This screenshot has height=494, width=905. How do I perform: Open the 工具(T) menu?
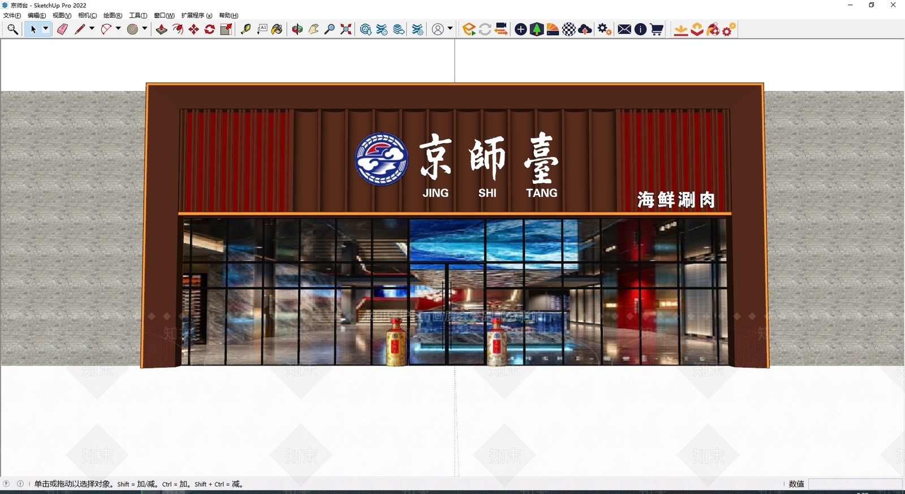pyautogui.click(x=138, y=15)
